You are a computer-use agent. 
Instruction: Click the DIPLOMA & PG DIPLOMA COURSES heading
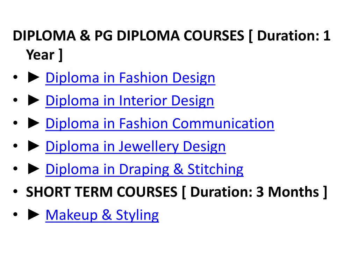[128, 36]
